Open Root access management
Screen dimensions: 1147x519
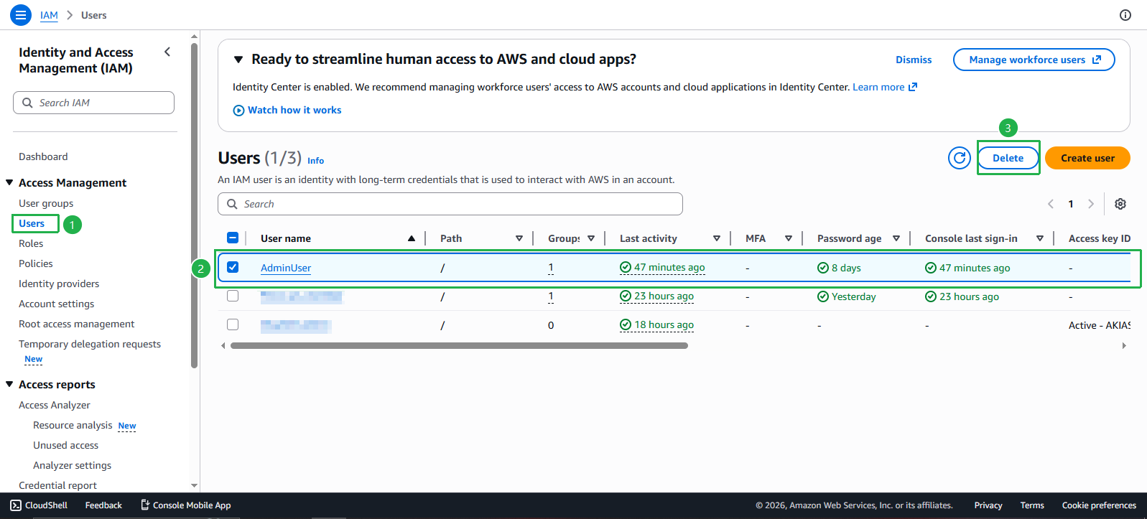[77, 324]
